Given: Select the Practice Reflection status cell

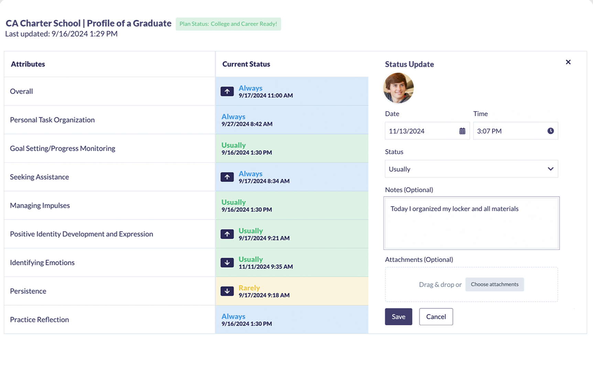Looking at the screenshot, I should coord(292,320).
